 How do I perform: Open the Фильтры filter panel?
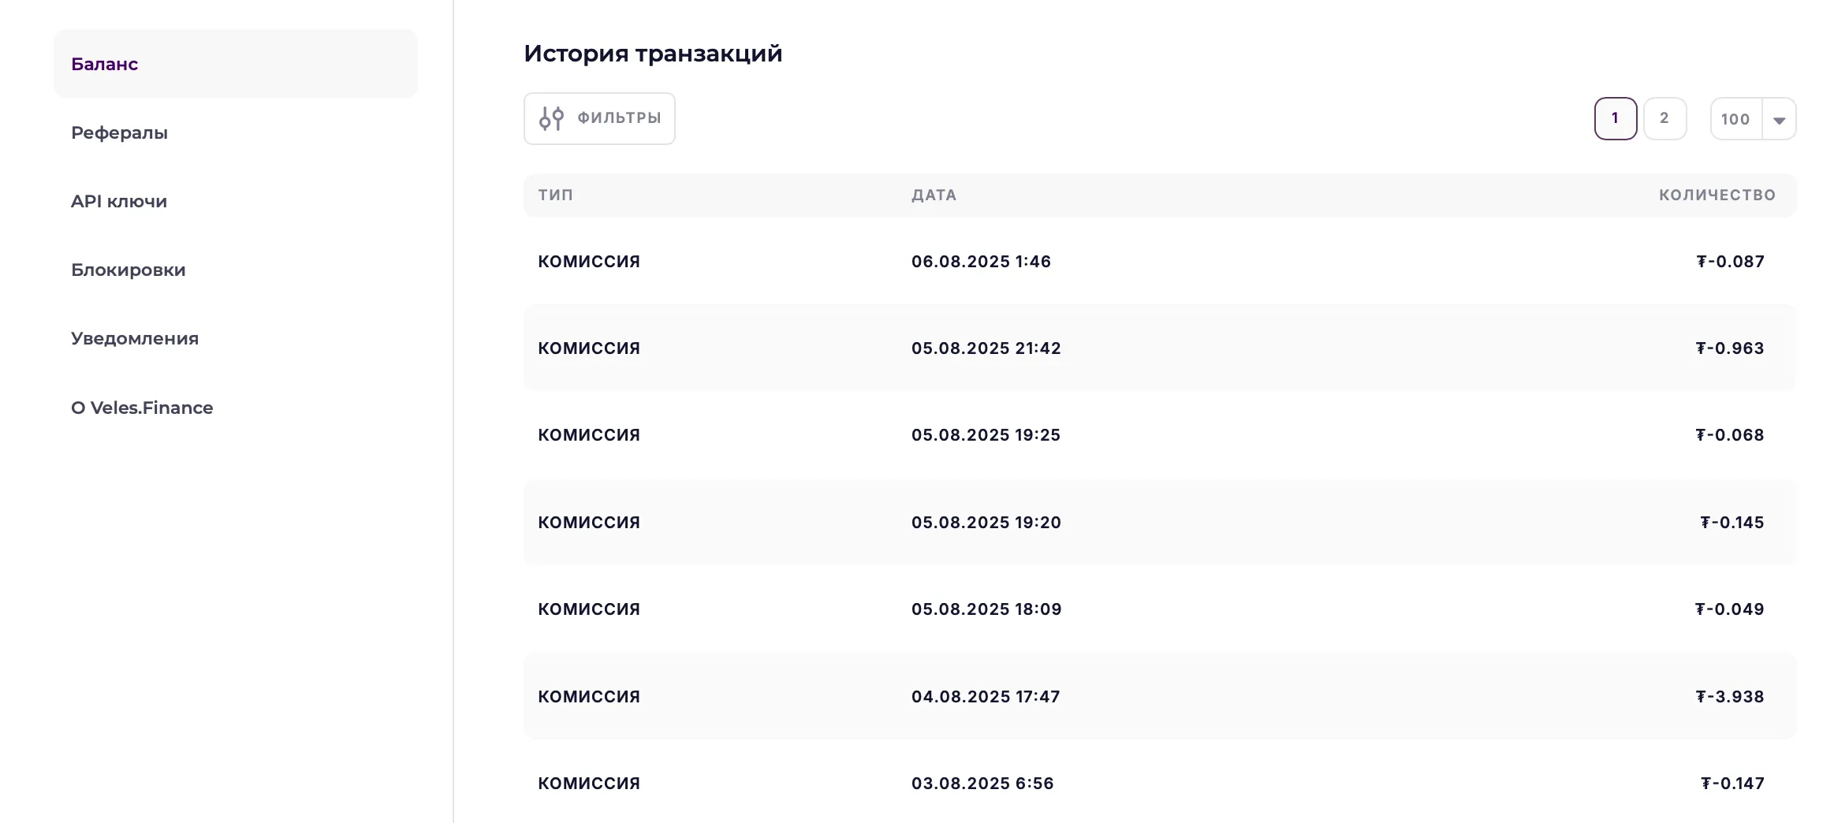599,118
